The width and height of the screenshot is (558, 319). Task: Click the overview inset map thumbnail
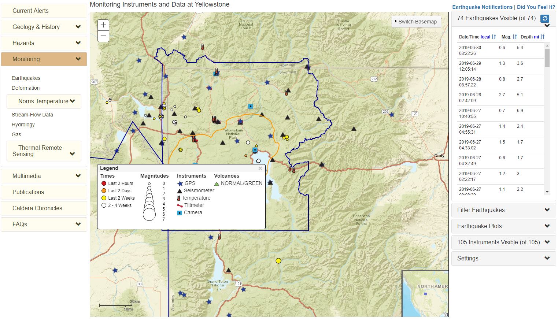[425, 293]
